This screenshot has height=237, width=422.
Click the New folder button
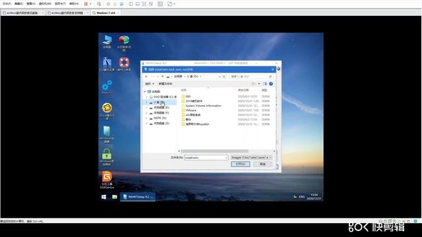coord(166,84)
